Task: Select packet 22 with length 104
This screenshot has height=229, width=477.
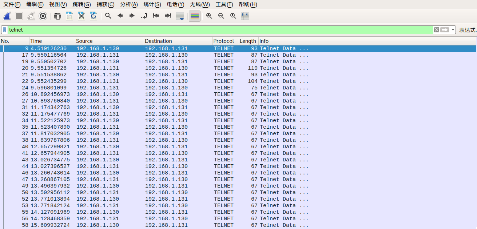Action: click(x=238, y=81)
